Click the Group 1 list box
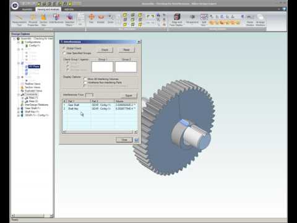 coord(102,67)
